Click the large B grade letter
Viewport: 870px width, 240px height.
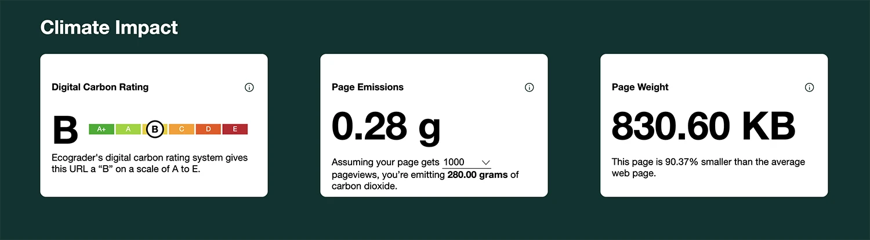[x=65, y=131]
